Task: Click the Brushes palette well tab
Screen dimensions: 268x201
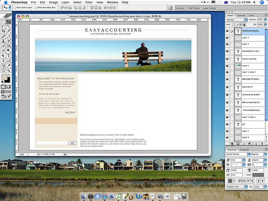Action: 180,8
